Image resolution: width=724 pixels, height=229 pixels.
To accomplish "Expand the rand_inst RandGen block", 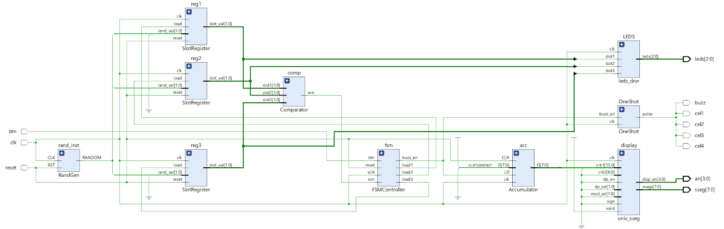I will click(x=62, y=153).
